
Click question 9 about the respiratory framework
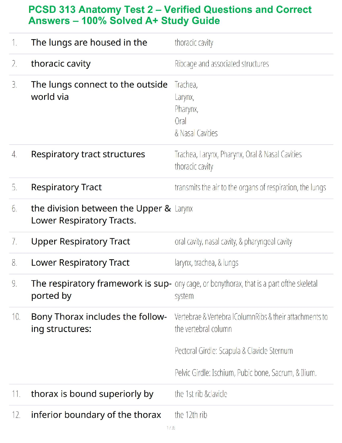(101, 289)
